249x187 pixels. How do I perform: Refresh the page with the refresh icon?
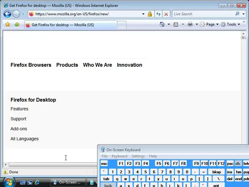coord(158,14)
